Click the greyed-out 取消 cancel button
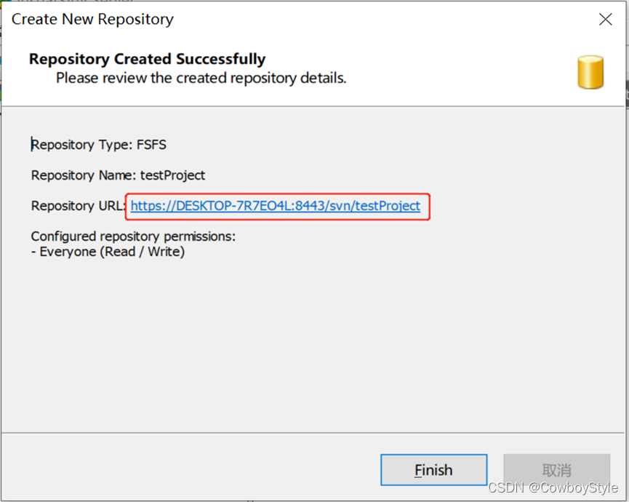 (x=556, y=470)
